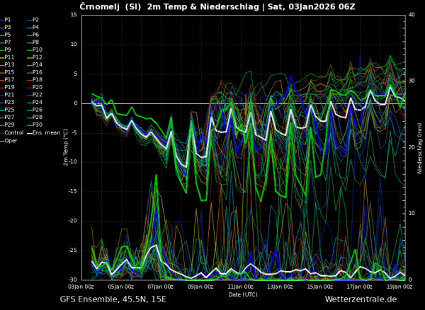Click the P1 legend entry
Screen dimensions: 425x310
click(x=6, y=20)
